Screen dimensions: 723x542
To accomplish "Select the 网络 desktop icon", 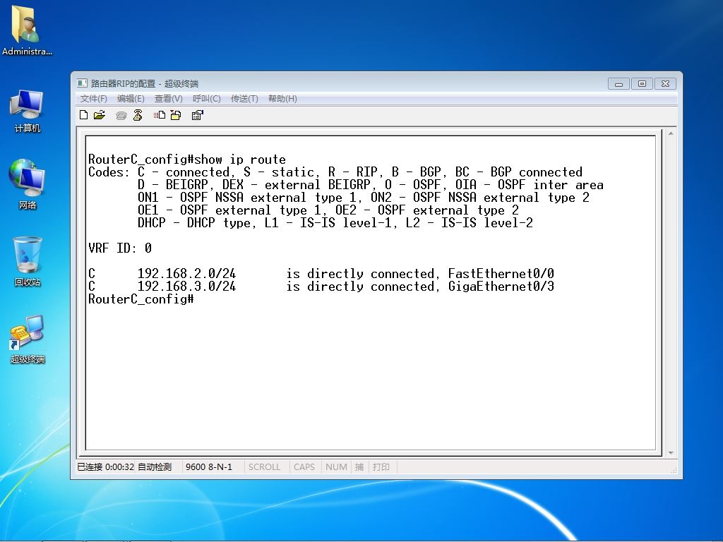I will 28,184.
